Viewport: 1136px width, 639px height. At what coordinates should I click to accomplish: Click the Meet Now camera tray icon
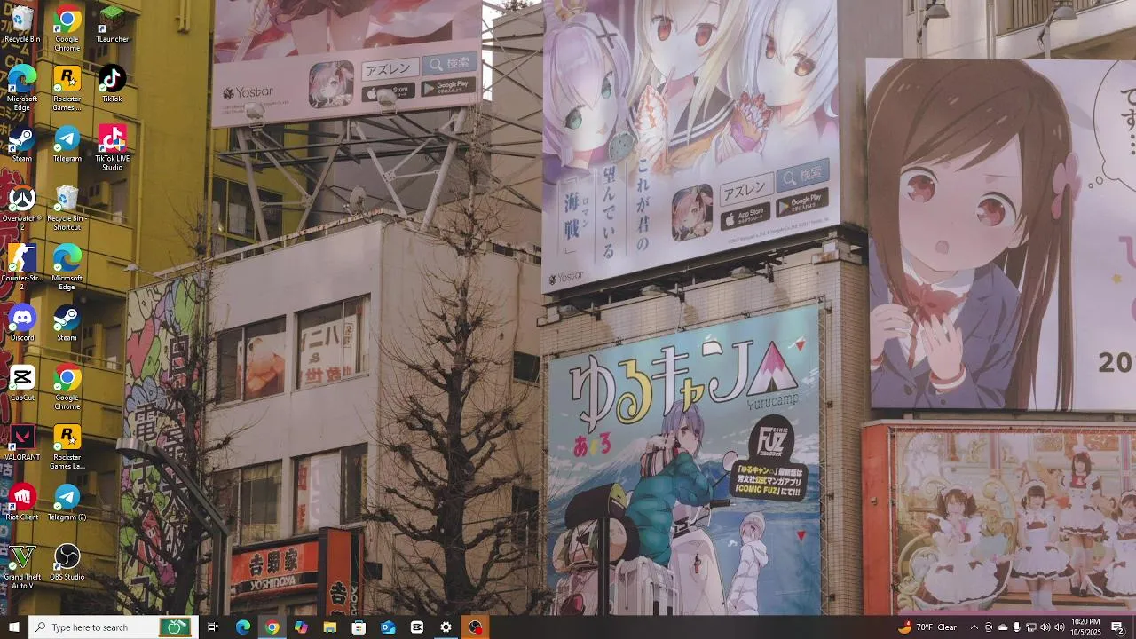coord(989,627)
